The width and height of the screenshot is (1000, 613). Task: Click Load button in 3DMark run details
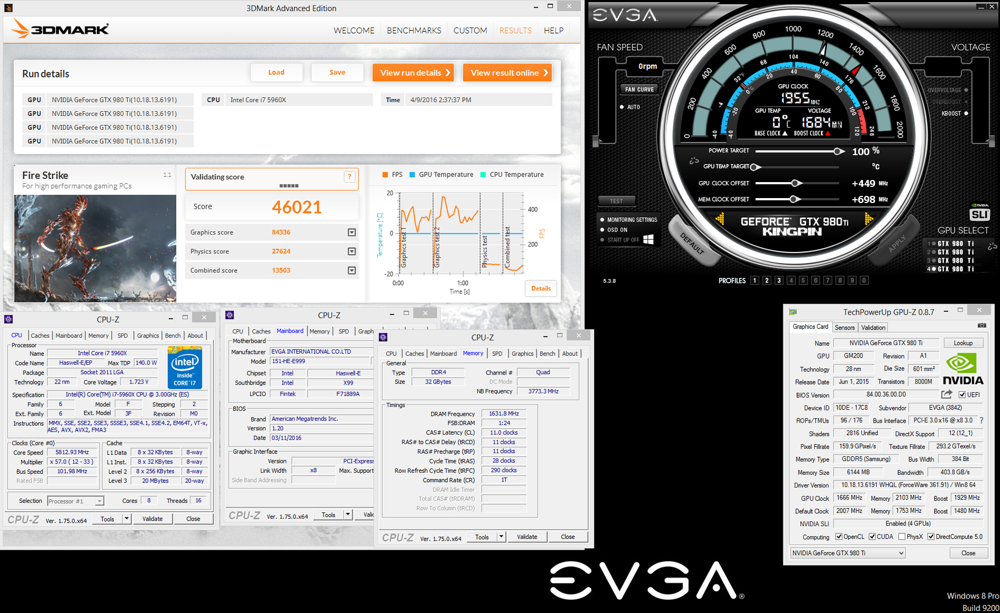click(276, 73)
